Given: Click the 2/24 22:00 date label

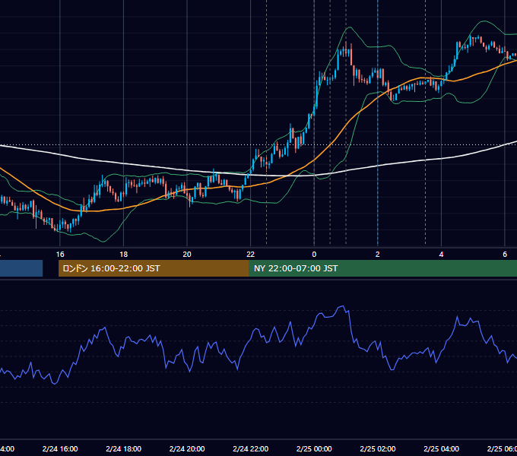Looking at the screenshot, I should click(251, 448).
